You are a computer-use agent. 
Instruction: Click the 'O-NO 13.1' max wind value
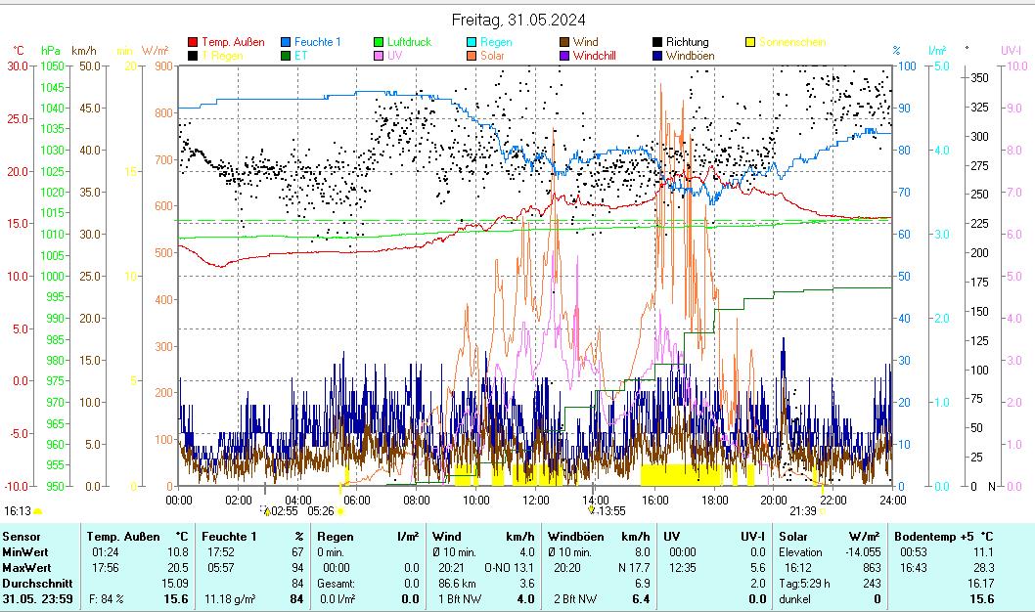tap(510, 568)
